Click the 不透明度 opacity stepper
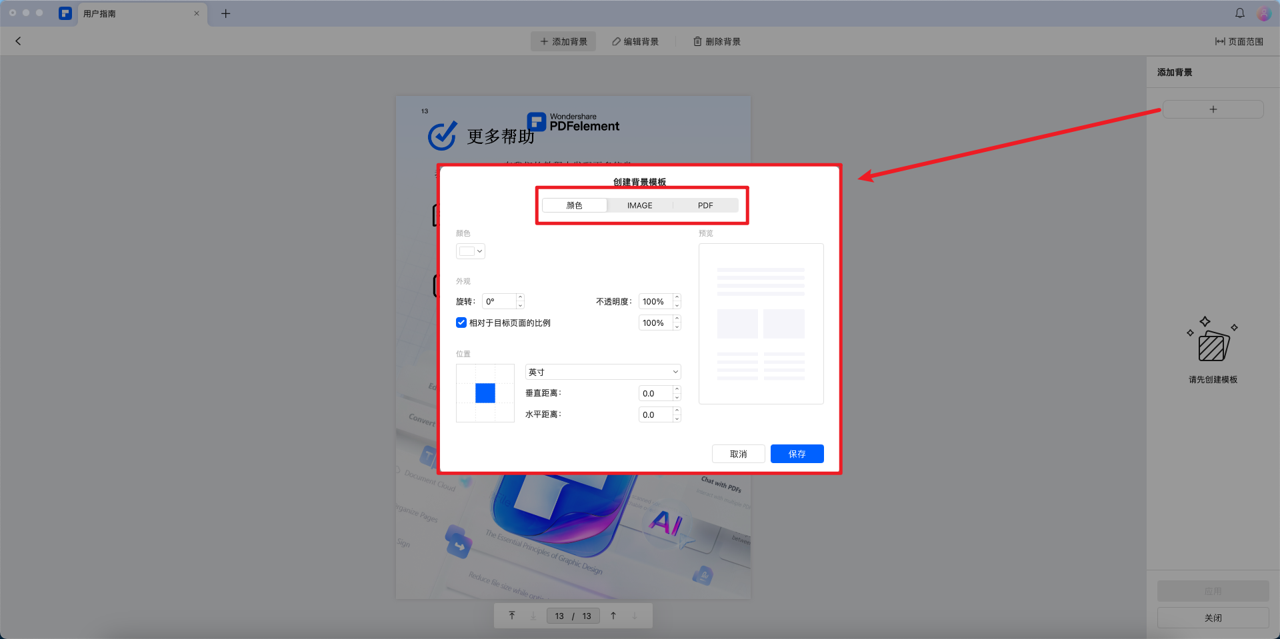The image size is (1280, 639). coord(677,301)
